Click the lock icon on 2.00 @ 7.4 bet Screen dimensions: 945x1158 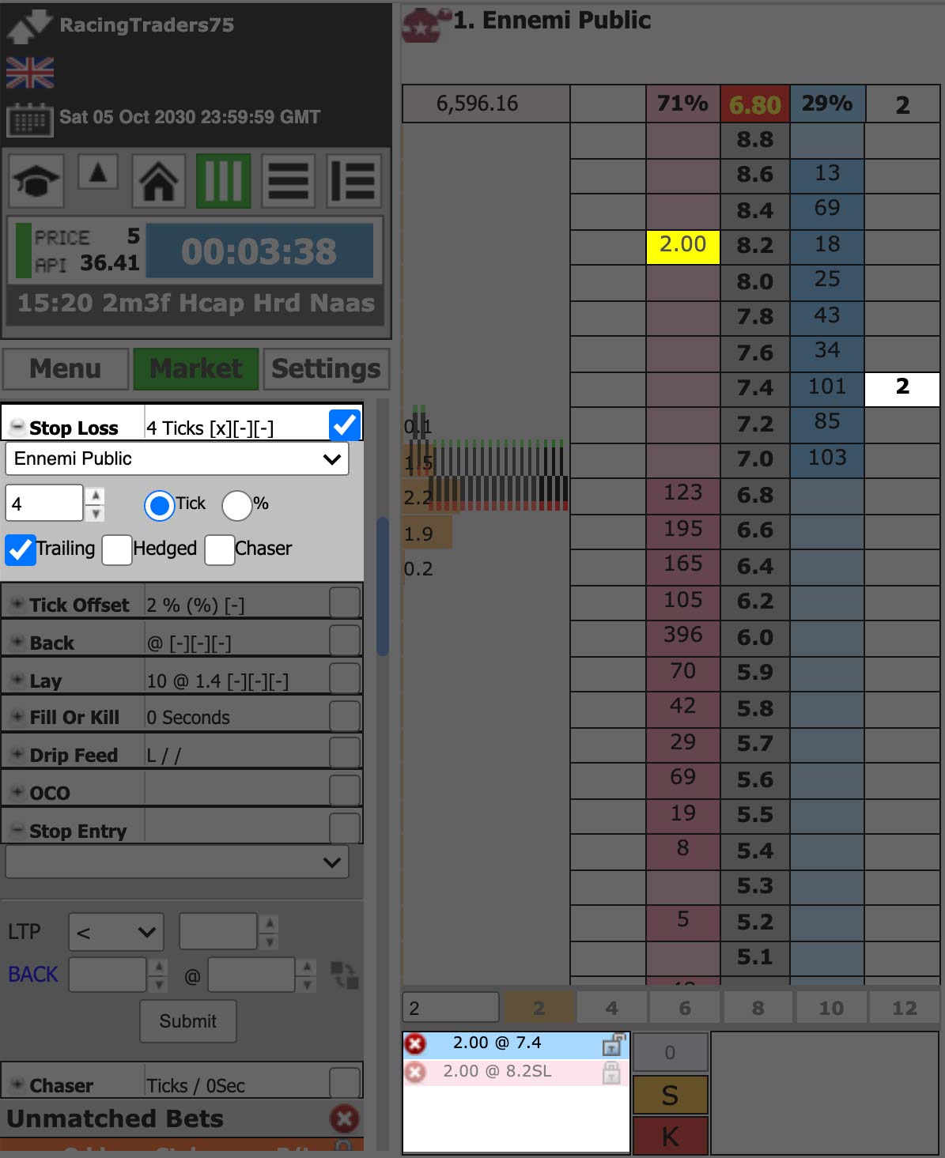pyautogui.click(x=612, y=1044)
